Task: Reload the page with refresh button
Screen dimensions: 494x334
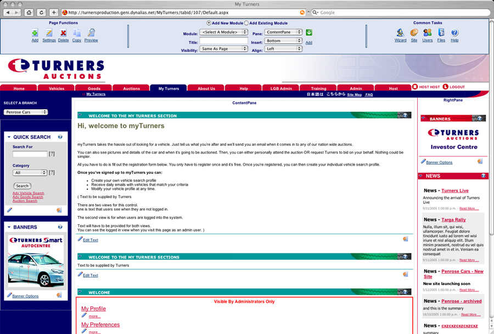Action: coord(41,13)
